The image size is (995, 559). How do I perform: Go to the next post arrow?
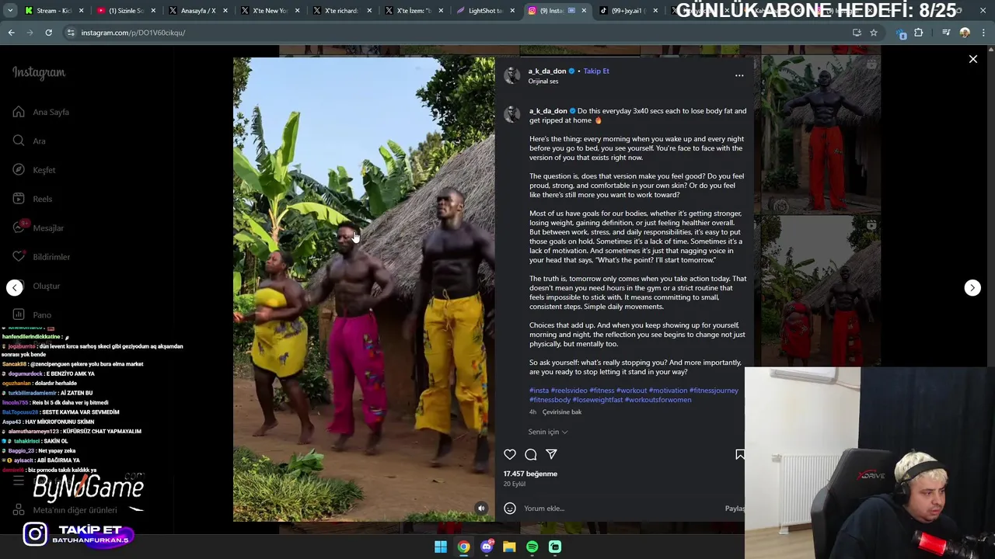pyautogui.click(x=972, y=288)
